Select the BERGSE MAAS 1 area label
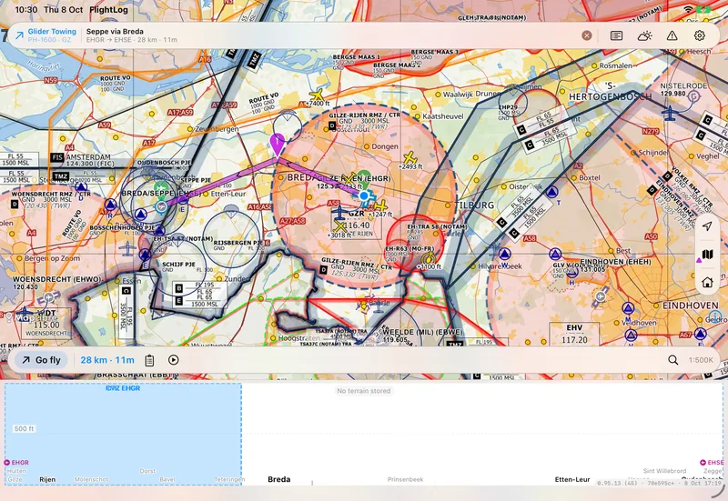 (x=356, y=57)
